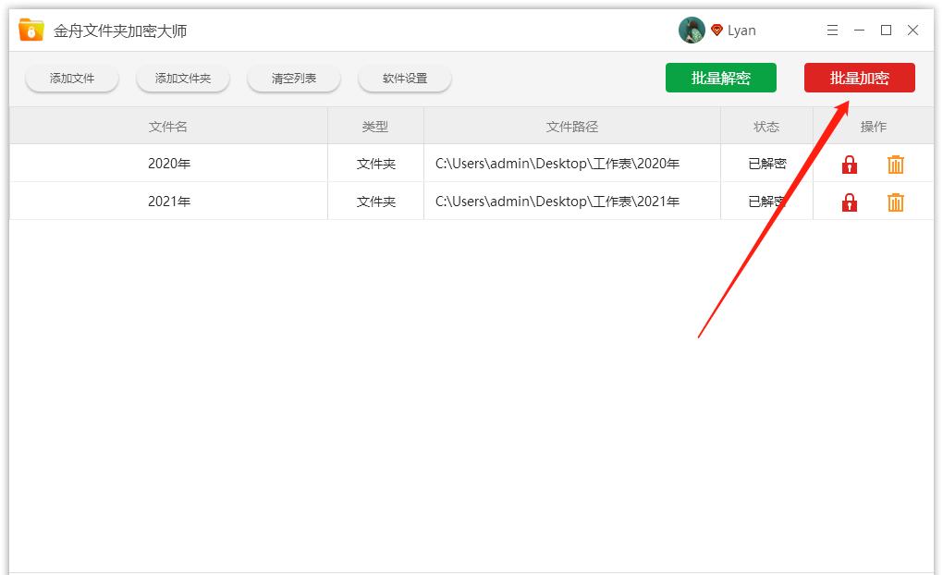Add a folder using 添加文件夹

click(182, 78)
